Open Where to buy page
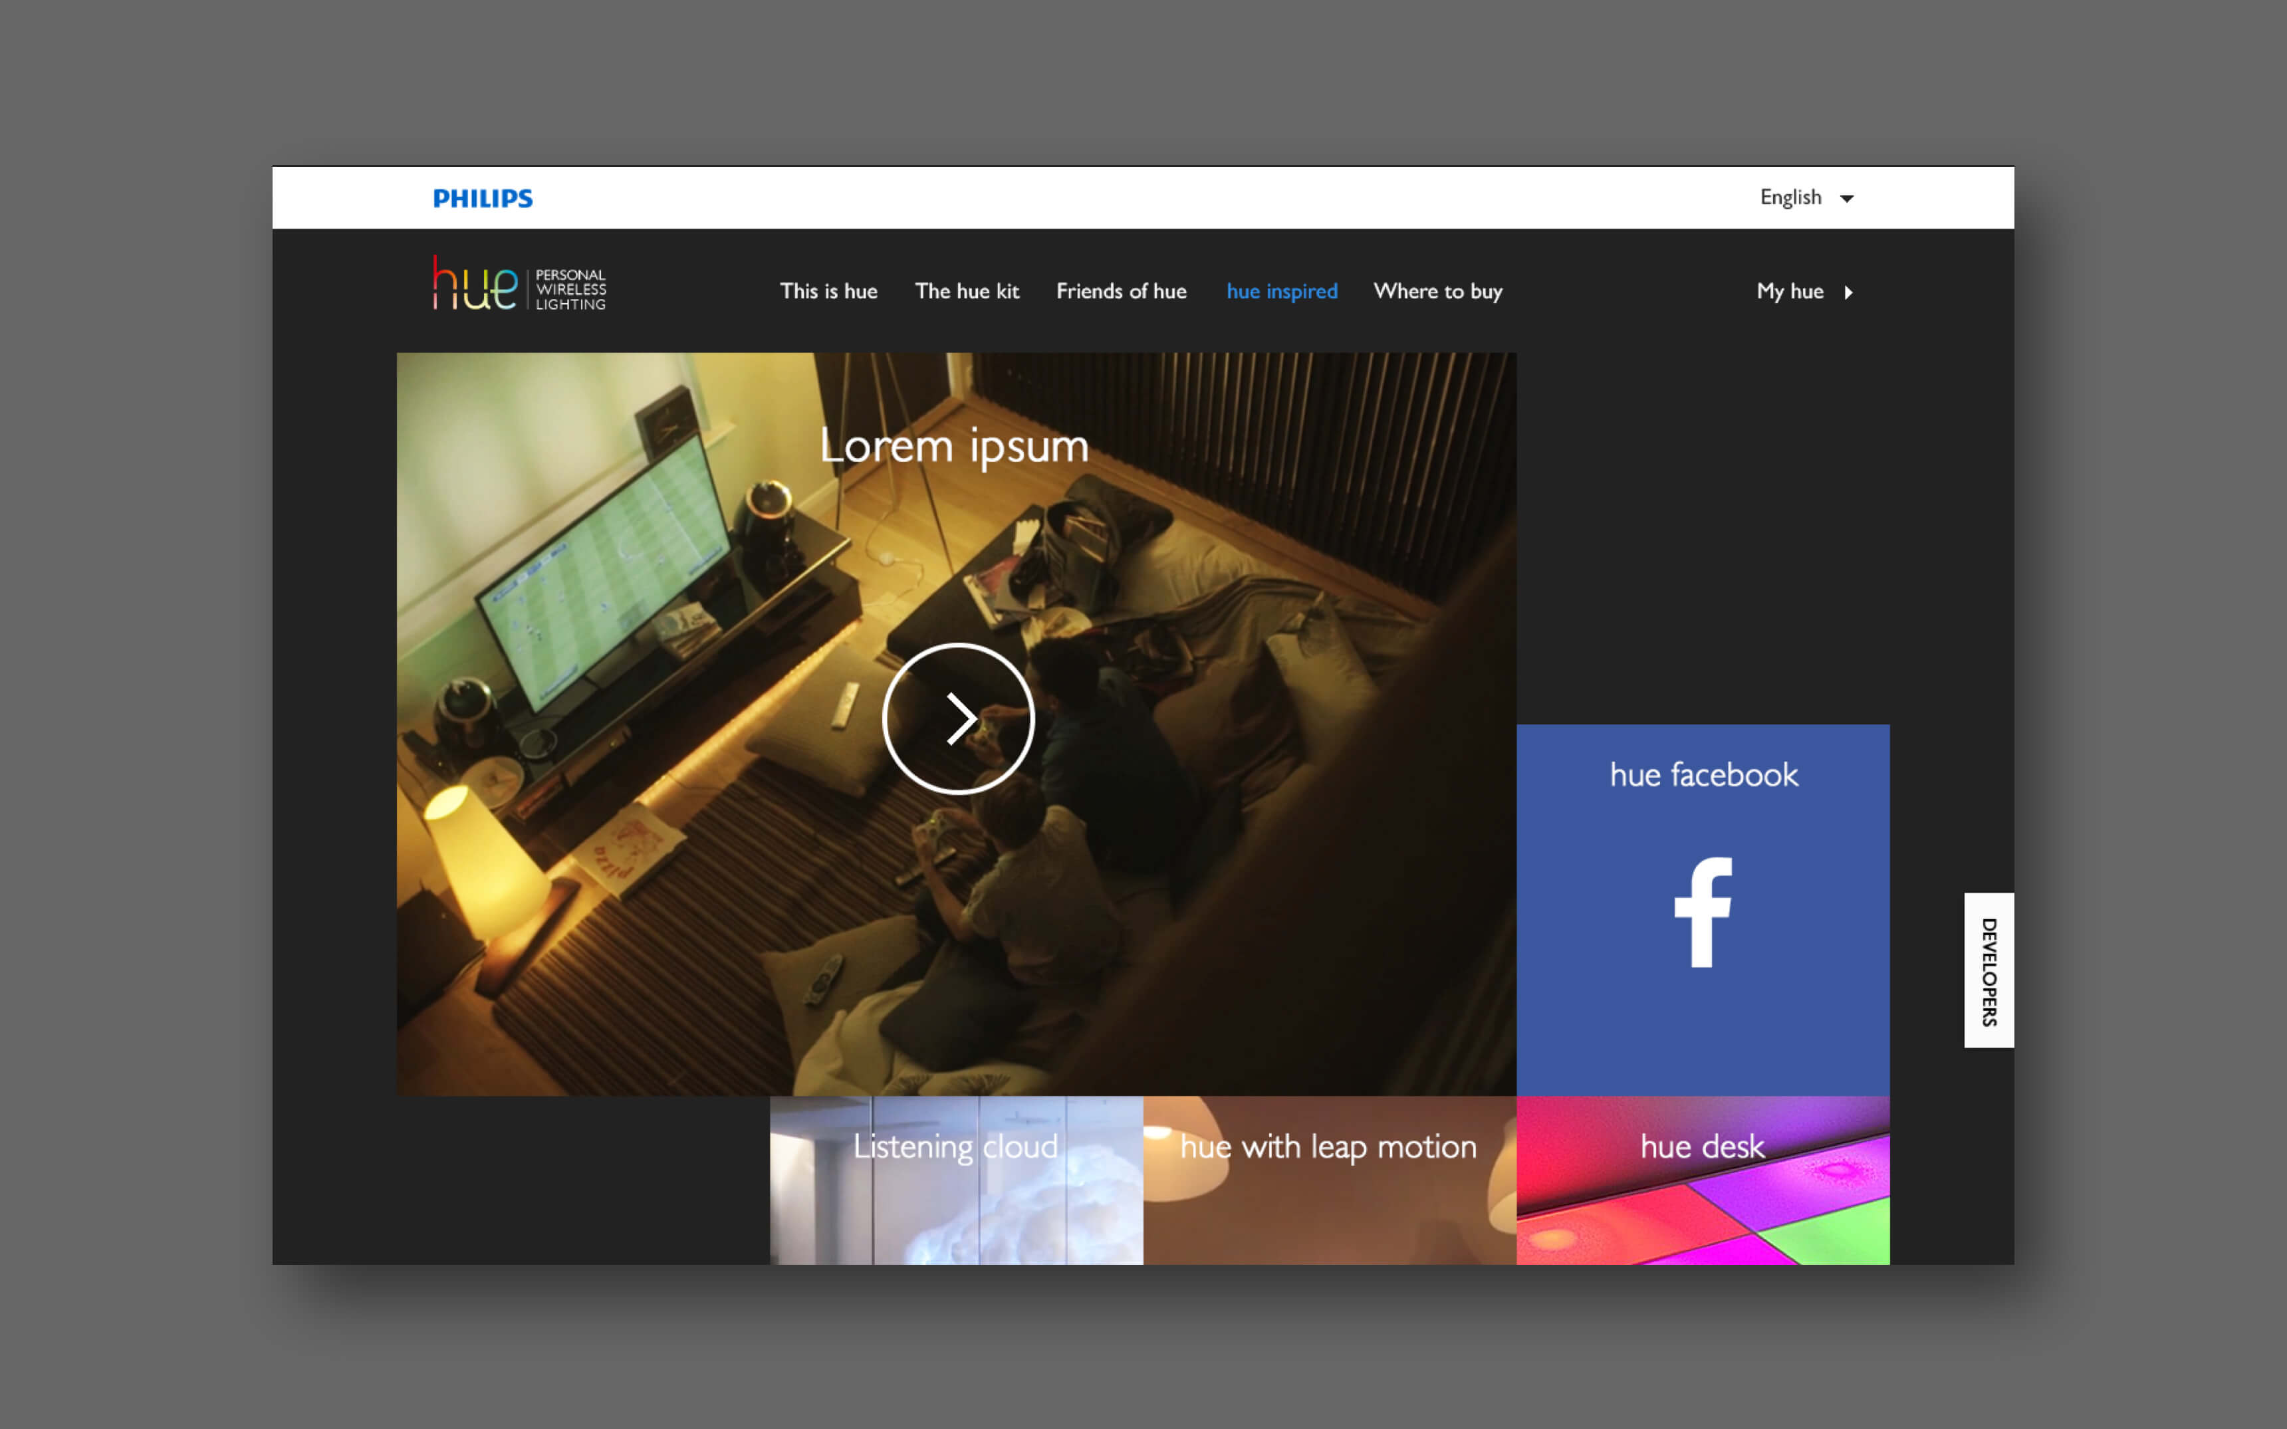2287x1429 pixels. tap(1437, 291)
